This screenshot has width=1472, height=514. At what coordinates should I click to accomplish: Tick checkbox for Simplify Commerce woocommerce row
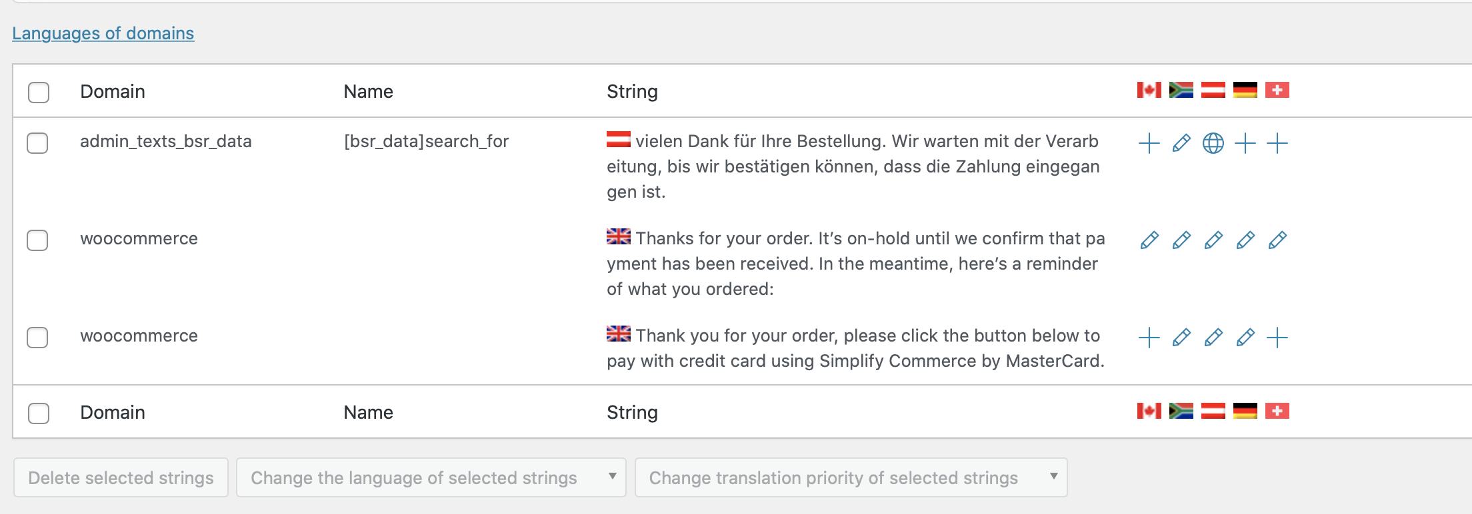(x=37, y=337)
